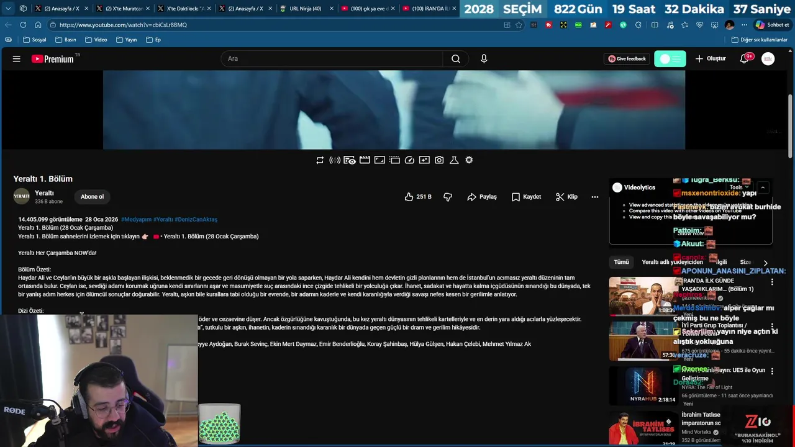Toggle the loop video icon under the player
795x447 pixels.
click(x=320, y=160)
